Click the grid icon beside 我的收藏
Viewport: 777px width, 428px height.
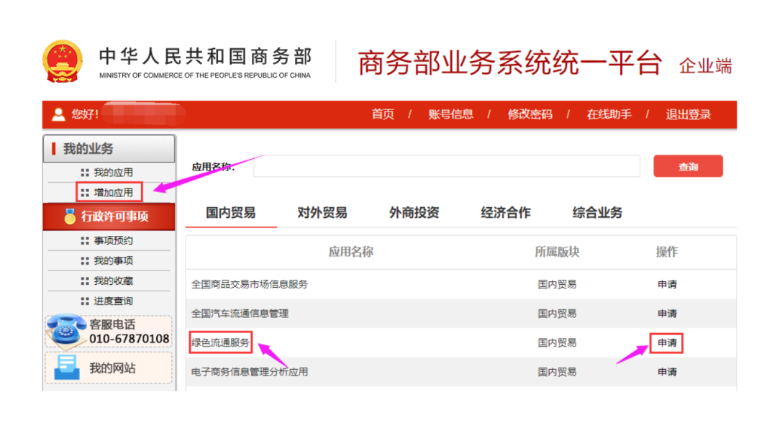(85, 281)
